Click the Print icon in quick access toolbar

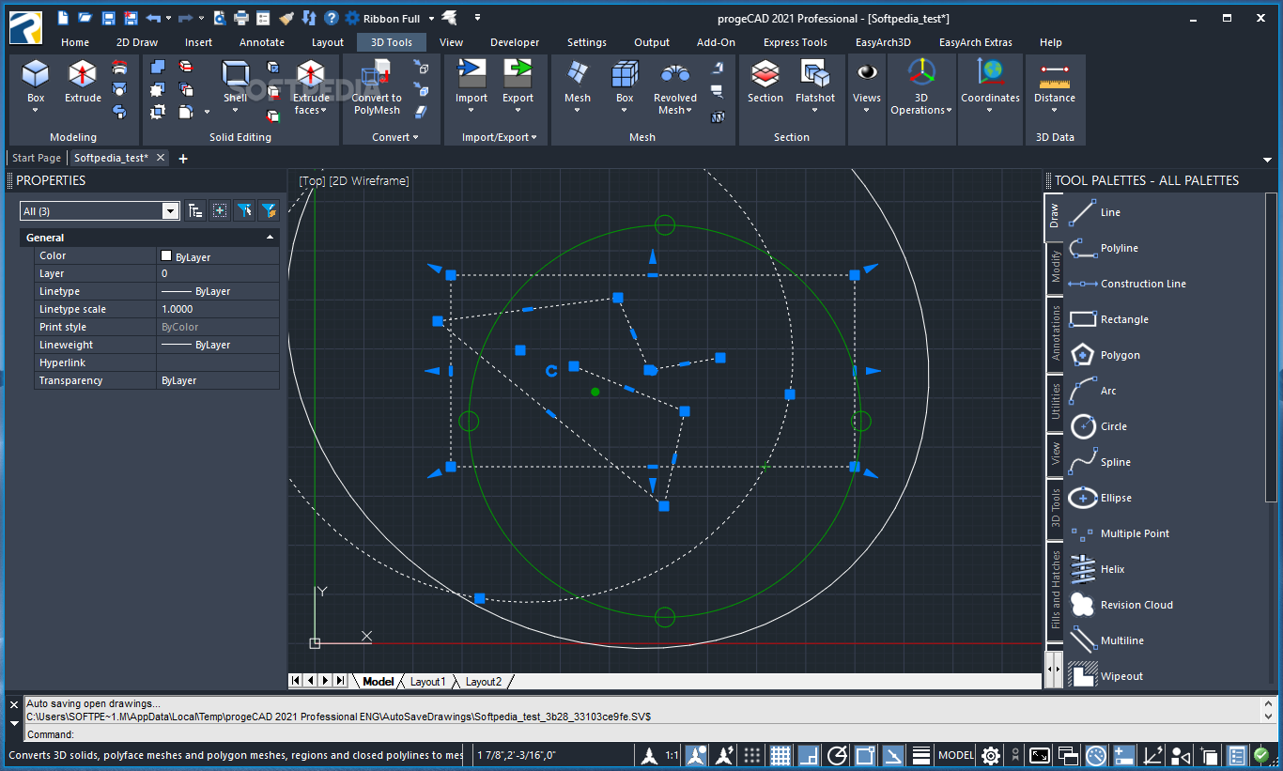241,18
